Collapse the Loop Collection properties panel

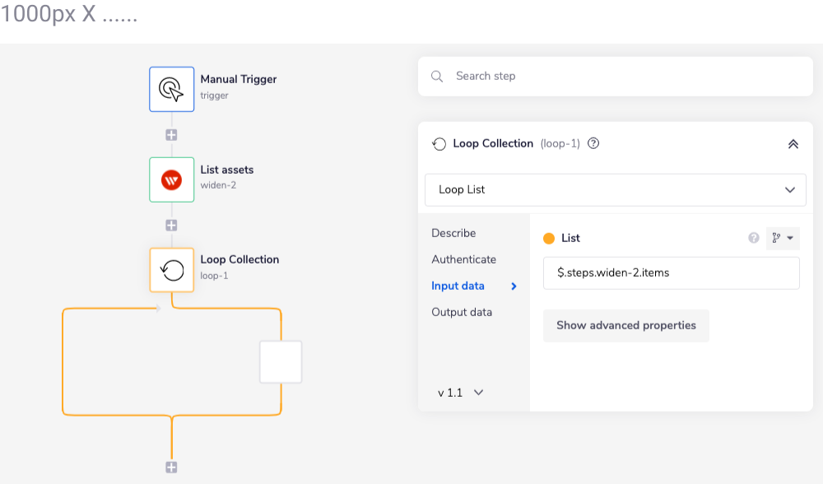click(793, 144)
